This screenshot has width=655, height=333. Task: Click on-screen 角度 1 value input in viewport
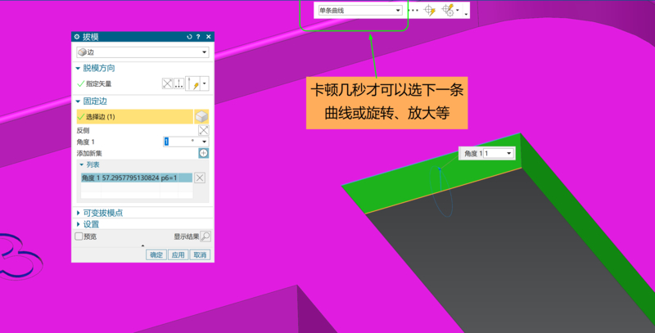coord(495,154)
